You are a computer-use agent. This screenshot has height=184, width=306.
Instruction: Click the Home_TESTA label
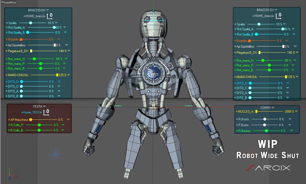coord(32,112)
